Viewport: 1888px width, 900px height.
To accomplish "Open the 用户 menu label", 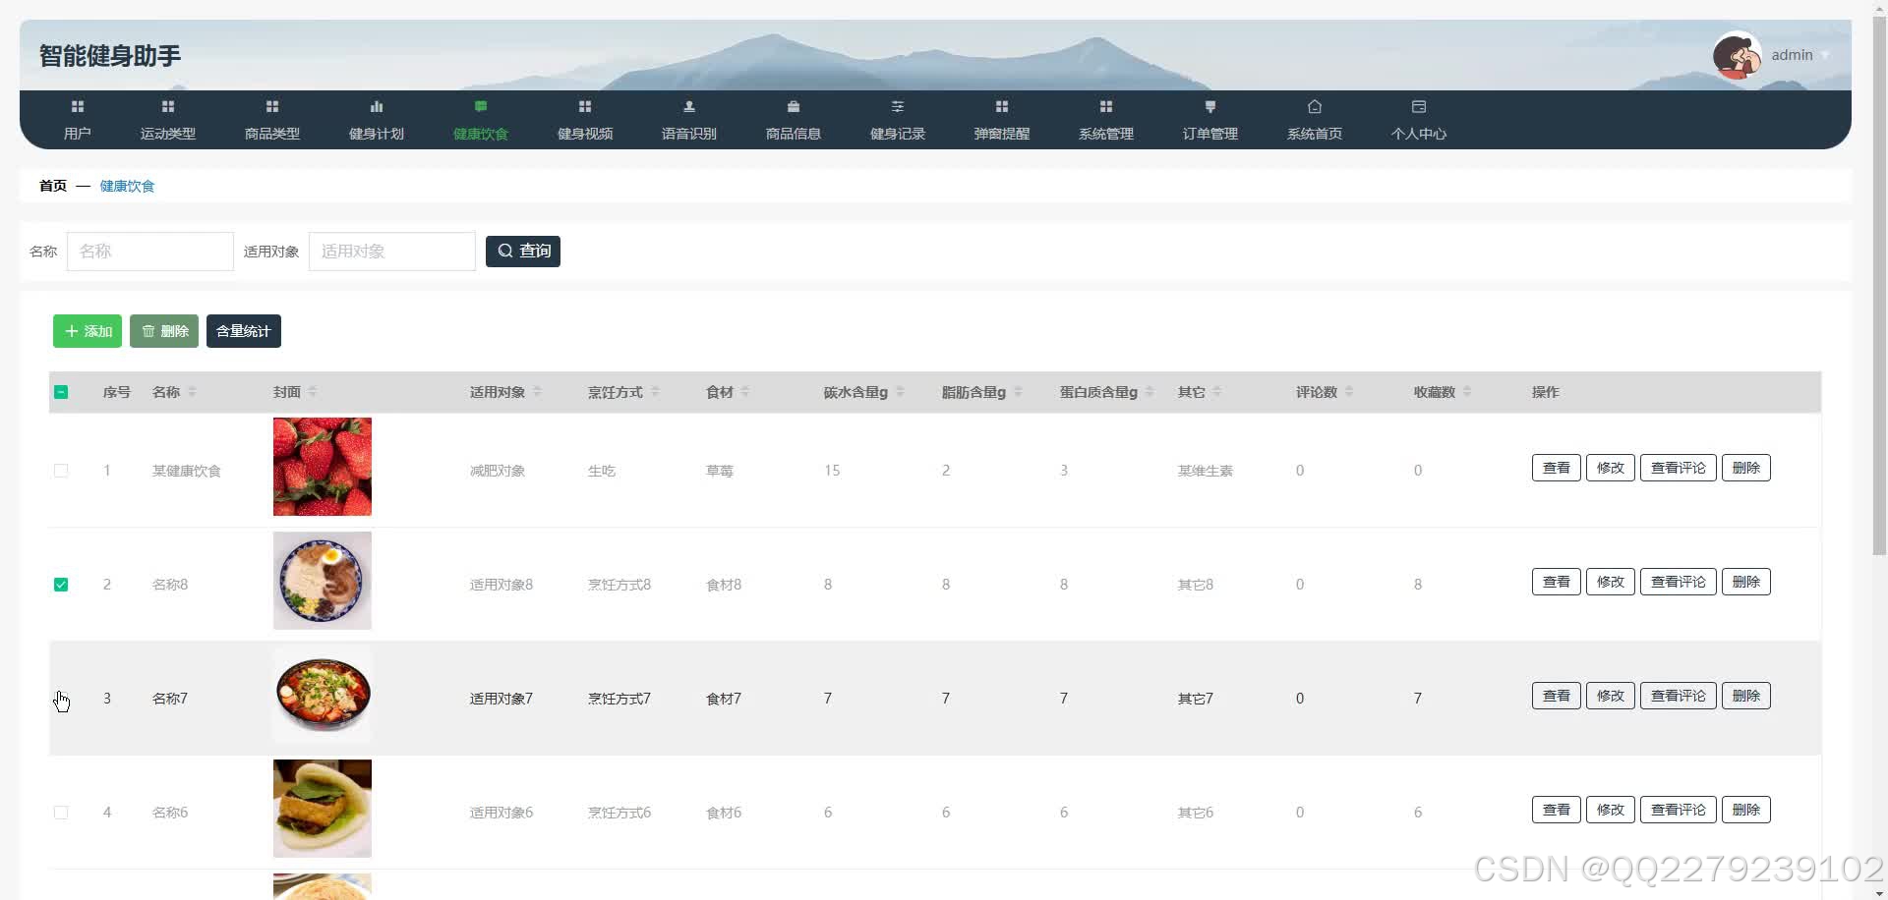I will pyautogui.click(x=78, y=134).
